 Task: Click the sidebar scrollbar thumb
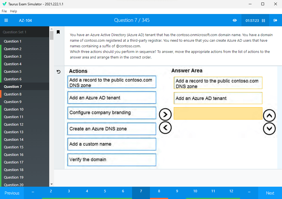[x=51, y=35]
